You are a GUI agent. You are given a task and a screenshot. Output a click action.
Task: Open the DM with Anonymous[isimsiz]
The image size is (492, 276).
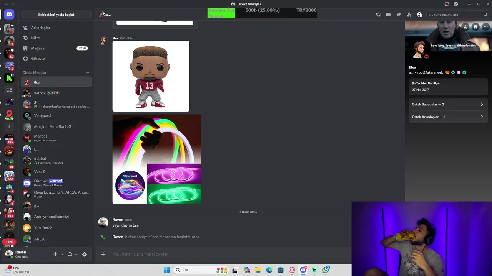tap(56, 217)
